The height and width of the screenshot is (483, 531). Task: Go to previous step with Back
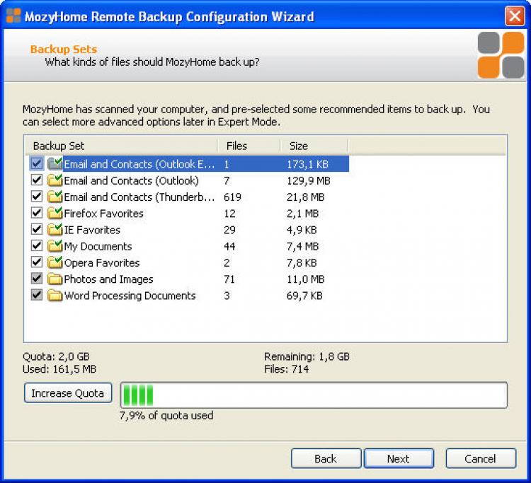click(x=325, y=458)
